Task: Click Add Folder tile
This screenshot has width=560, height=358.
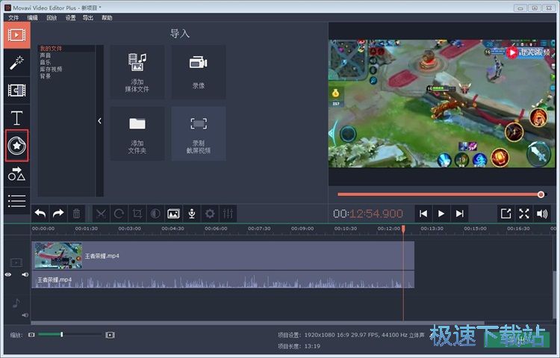Action: pos(137,133)
